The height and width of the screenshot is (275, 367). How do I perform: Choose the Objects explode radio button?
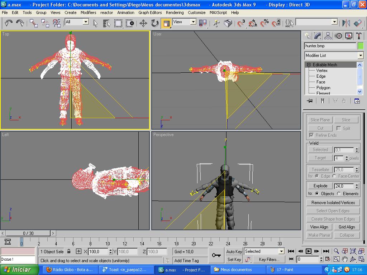(x=317, y=193)
